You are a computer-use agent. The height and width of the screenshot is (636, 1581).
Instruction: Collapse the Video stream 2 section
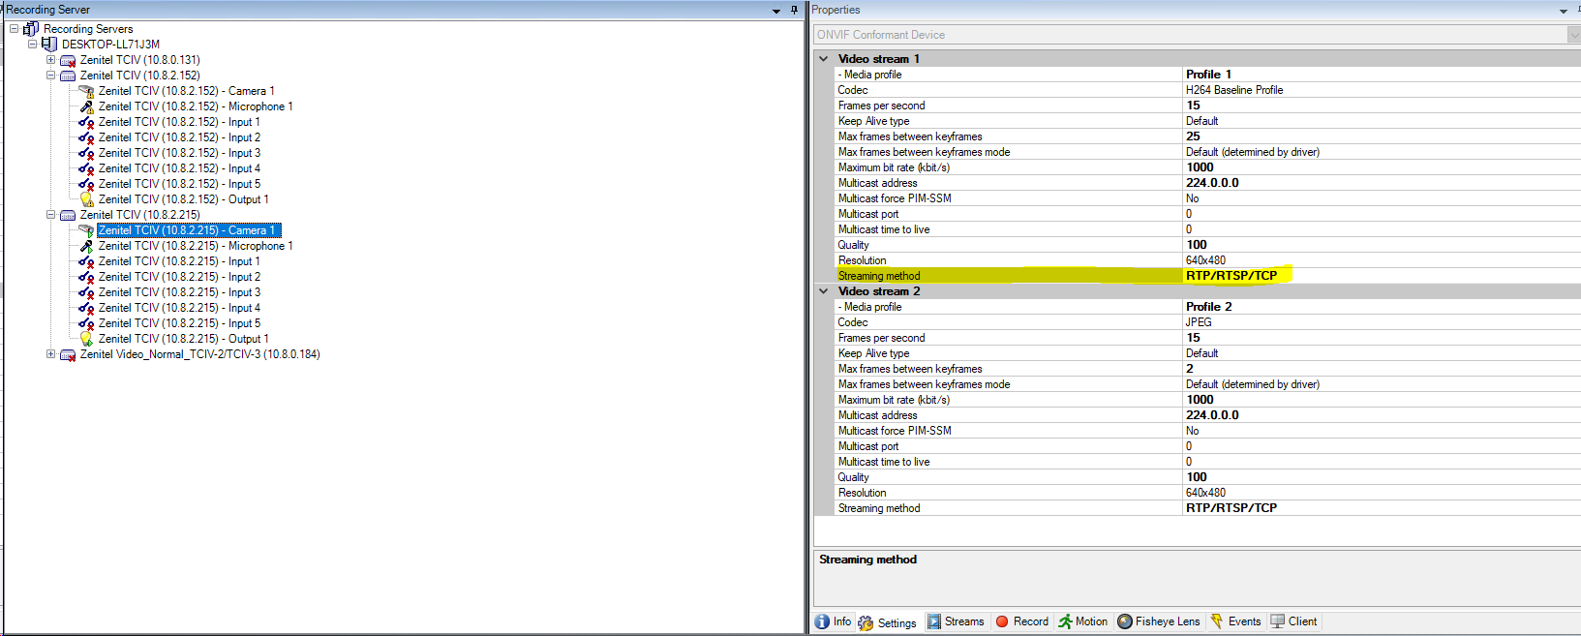click(x=824, y=291)
